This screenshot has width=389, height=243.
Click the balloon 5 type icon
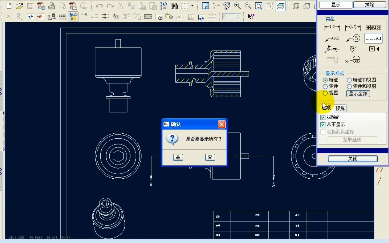point(353,39)
